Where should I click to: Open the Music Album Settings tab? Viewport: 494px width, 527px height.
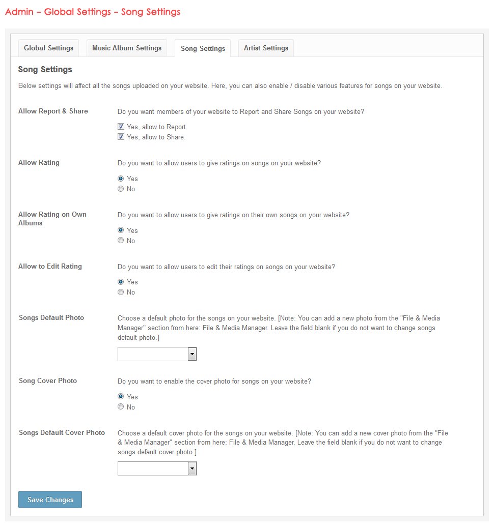click(x=127, y=48)
